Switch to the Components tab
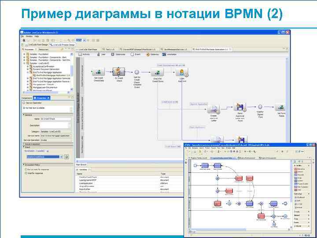Image resolution: width=317 pixels, height=238 pixels. [27, 98]
